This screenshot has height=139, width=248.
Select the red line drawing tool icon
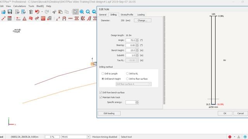pos(3,19)
